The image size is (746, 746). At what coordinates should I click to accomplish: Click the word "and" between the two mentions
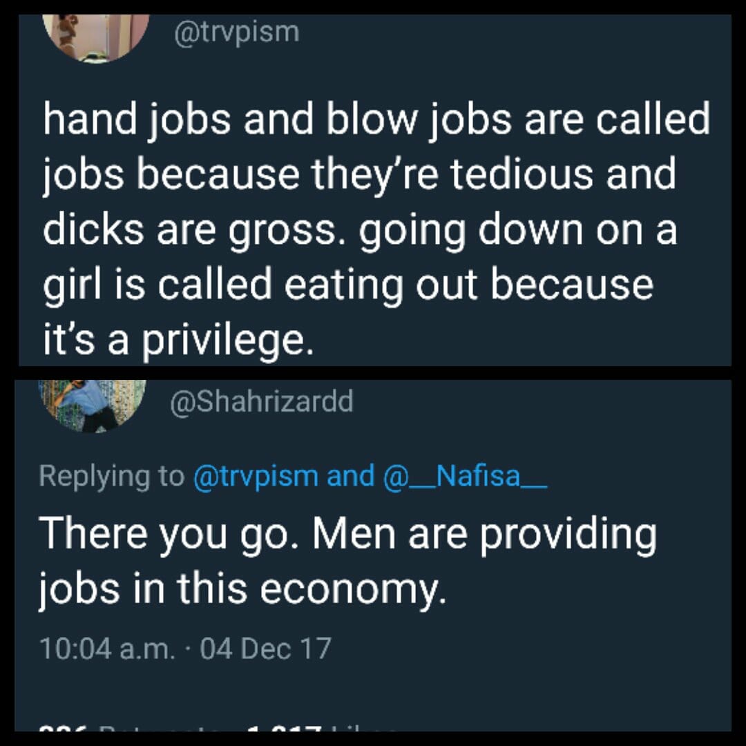click(x=350, y=476)
